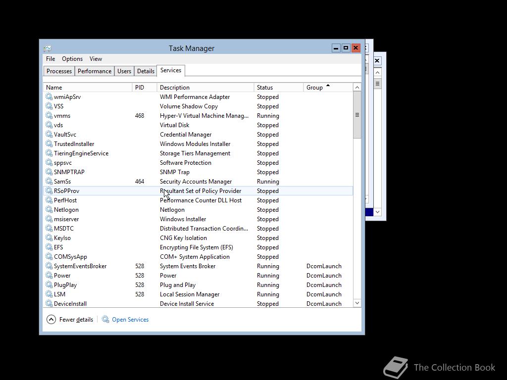Click the gear icon beside TrustedInstaller
This screenshot has width=507, height=380.
[x=49, y=143]
